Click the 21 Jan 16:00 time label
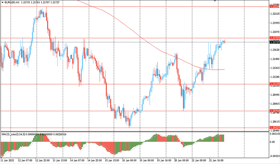Image resolution: width=280 pixels, height=164 pixels. [216, 160]
